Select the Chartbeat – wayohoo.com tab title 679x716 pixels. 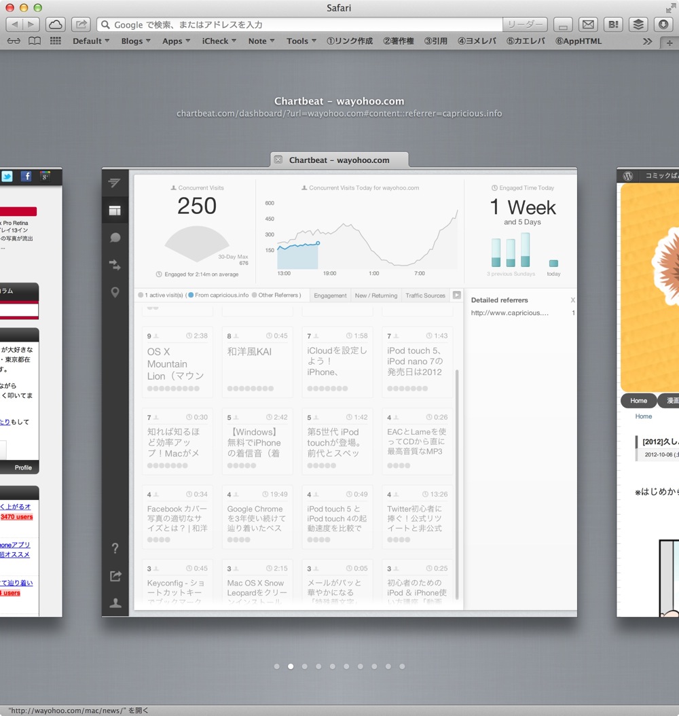pos(339,160)
